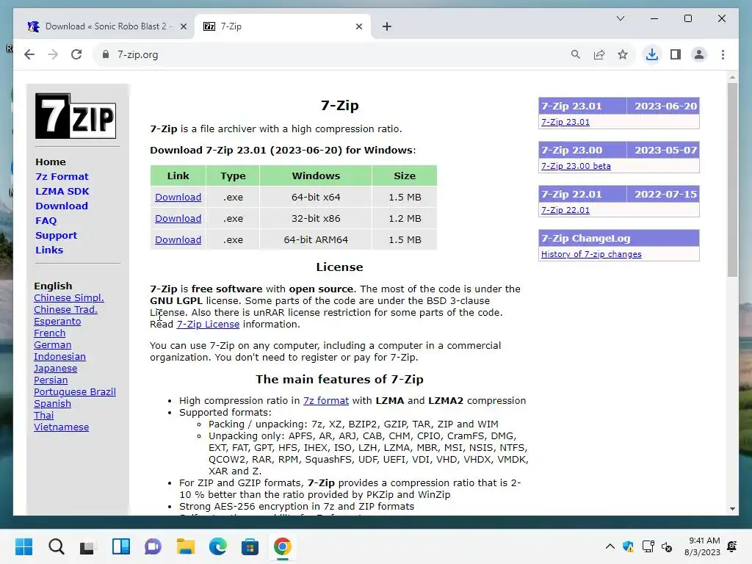Switch language to Japanese
The height and width of the screenshot is (564, 752).
click(x=55, y=369)
